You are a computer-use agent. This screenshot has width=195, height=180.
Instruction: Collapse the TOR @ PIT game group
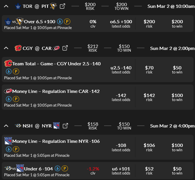click(6, 6)
